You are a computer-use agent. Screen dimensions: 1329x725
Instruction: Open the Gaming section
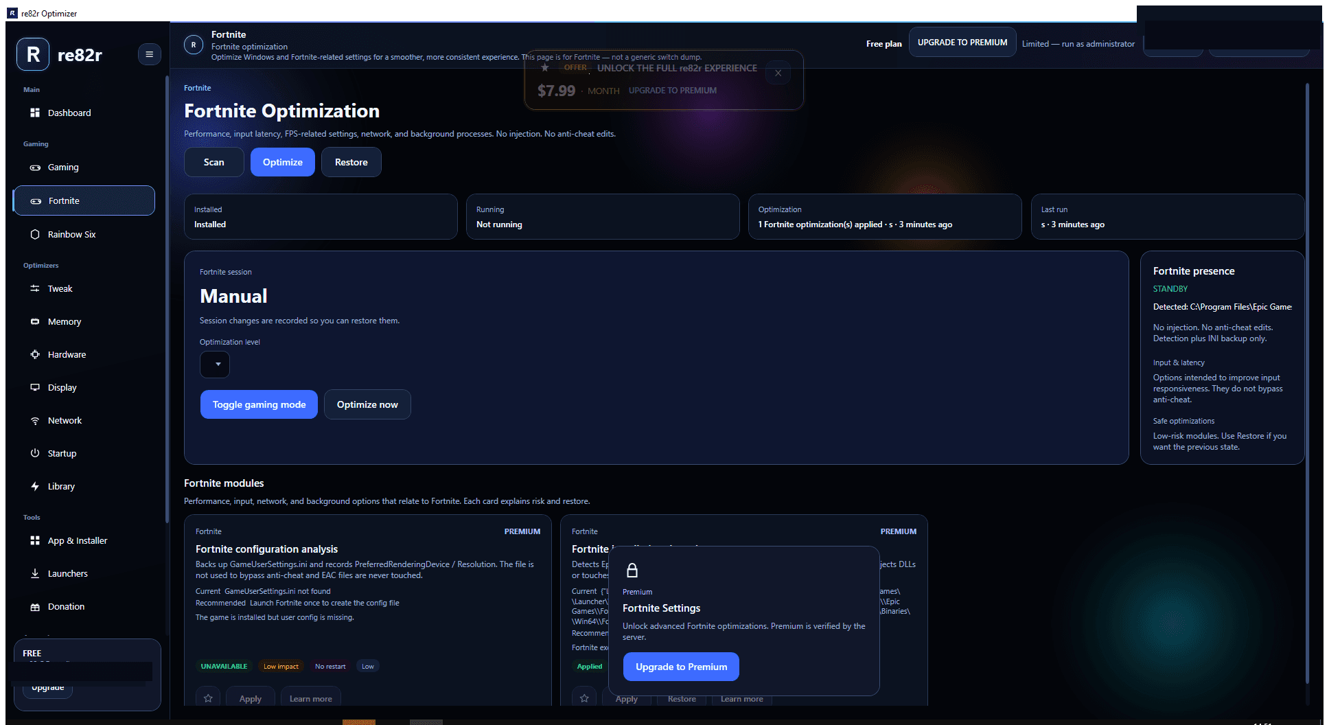click(x=84, y=168)
